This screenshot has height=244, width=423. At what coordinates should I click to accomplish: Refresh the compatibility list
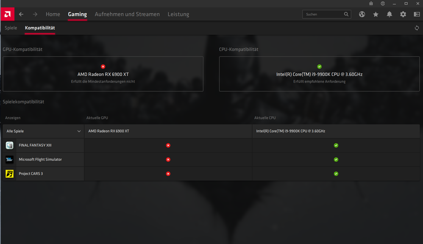tap(417, 28)
